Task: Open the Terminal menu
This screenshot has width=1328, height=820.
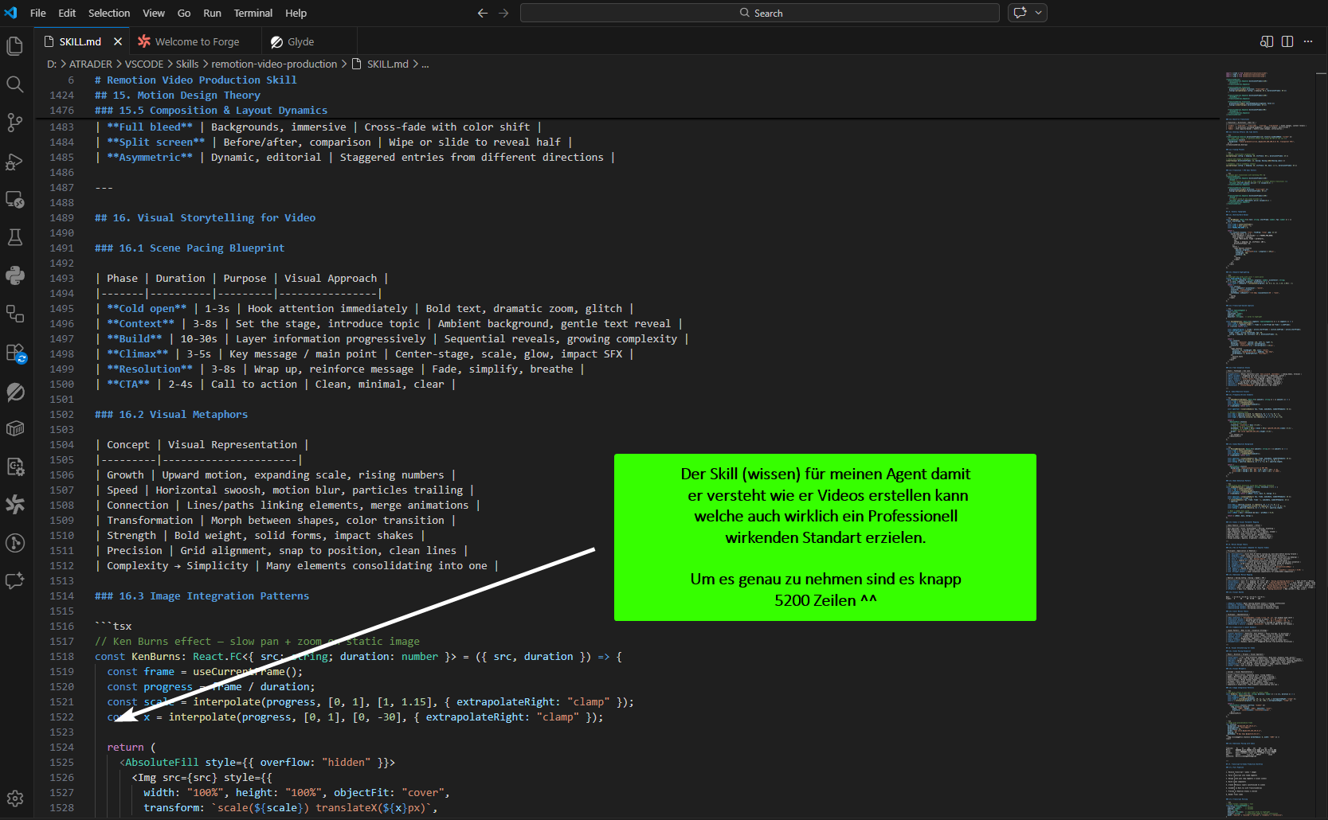Action: point(253,13)
